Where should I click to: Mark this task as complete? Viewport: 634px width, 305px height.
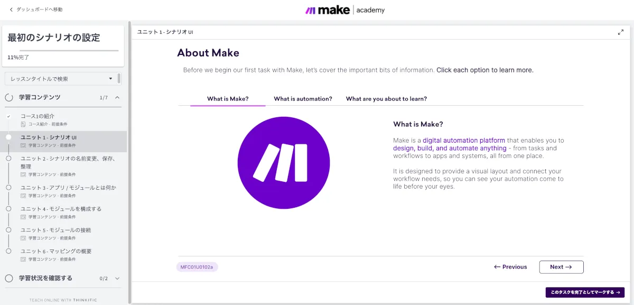(x=585, y=292)
